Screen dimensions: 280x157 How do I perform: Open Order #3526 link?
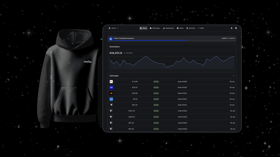pos(182,81)
